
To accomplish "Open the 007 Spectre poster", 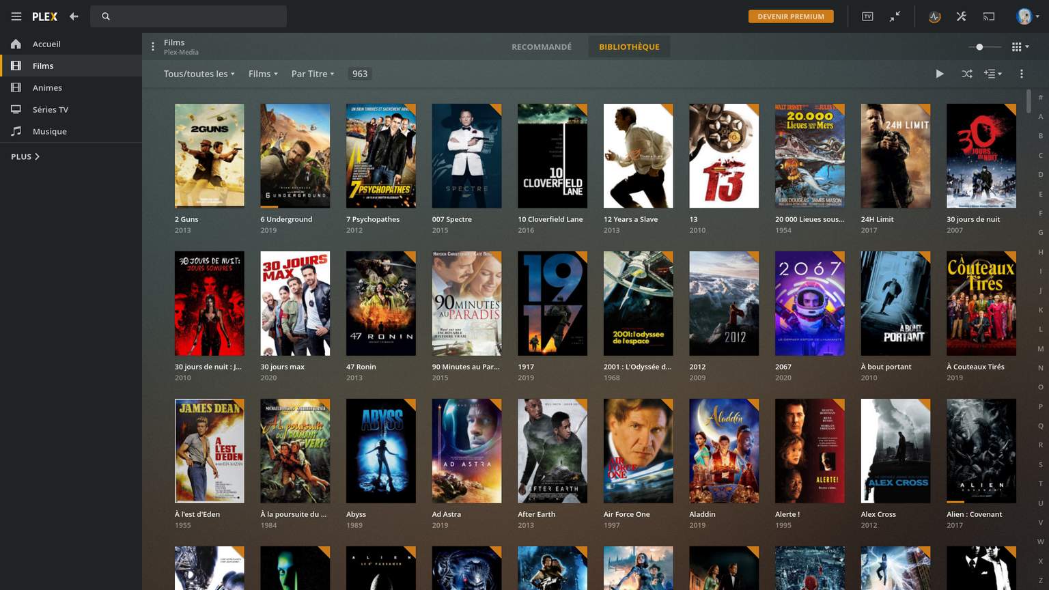I will pos(467,156).
